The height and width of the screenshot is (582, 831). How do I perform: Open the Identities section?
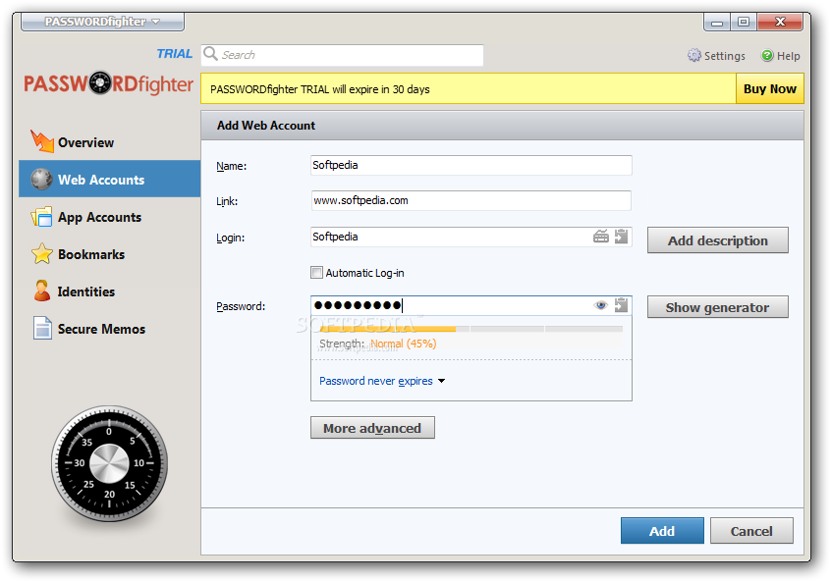(x=109, y=291)
